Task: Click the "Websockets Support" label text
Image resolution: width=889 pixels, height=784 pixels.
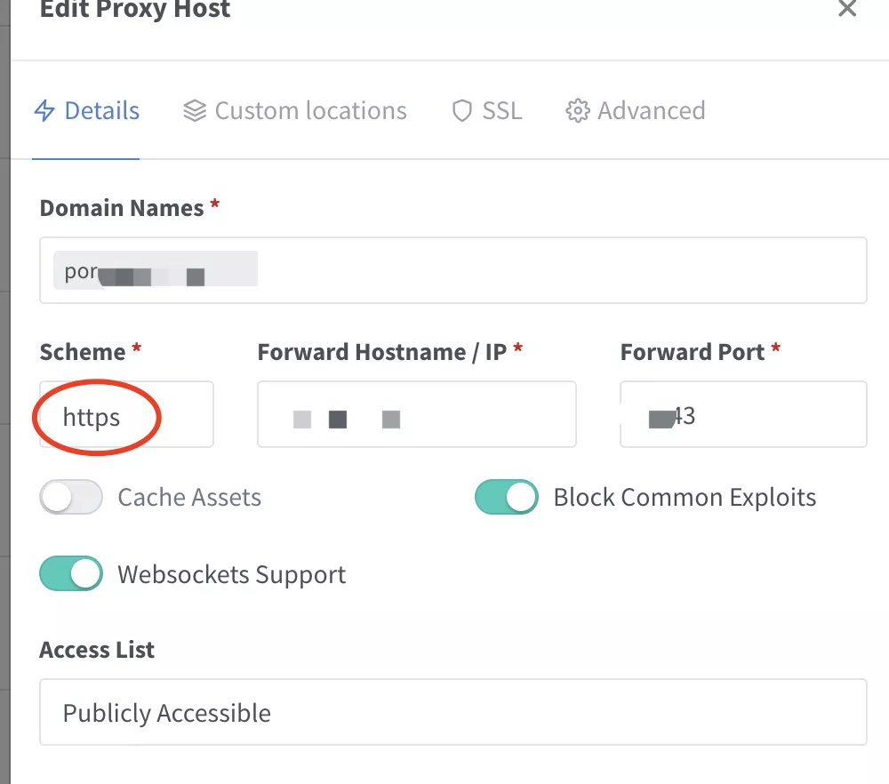Action: coord(232,574)
